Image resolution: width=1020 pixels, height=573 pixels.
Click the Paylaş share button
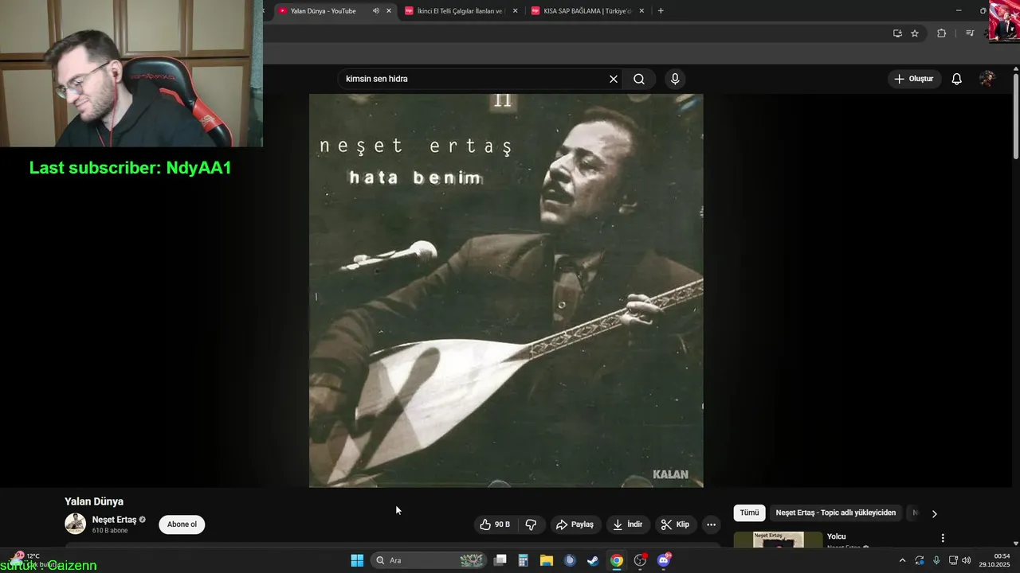tap(575, 524)
